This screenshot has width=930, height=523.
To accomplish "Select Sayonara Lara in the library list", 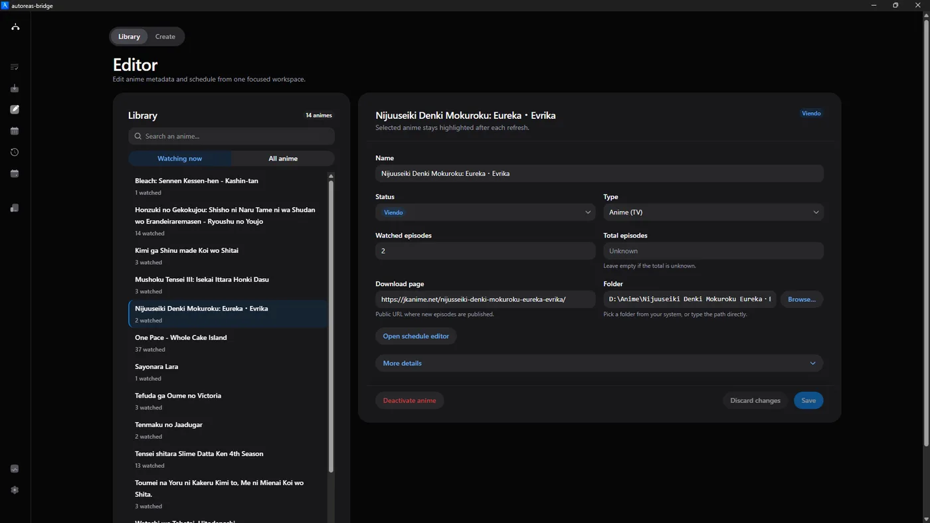I will pyautogui.click(x=228, y=372).
